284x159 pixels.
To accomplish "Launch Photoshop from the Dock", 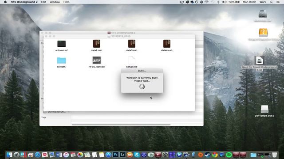I will click(x=115, y=155).
